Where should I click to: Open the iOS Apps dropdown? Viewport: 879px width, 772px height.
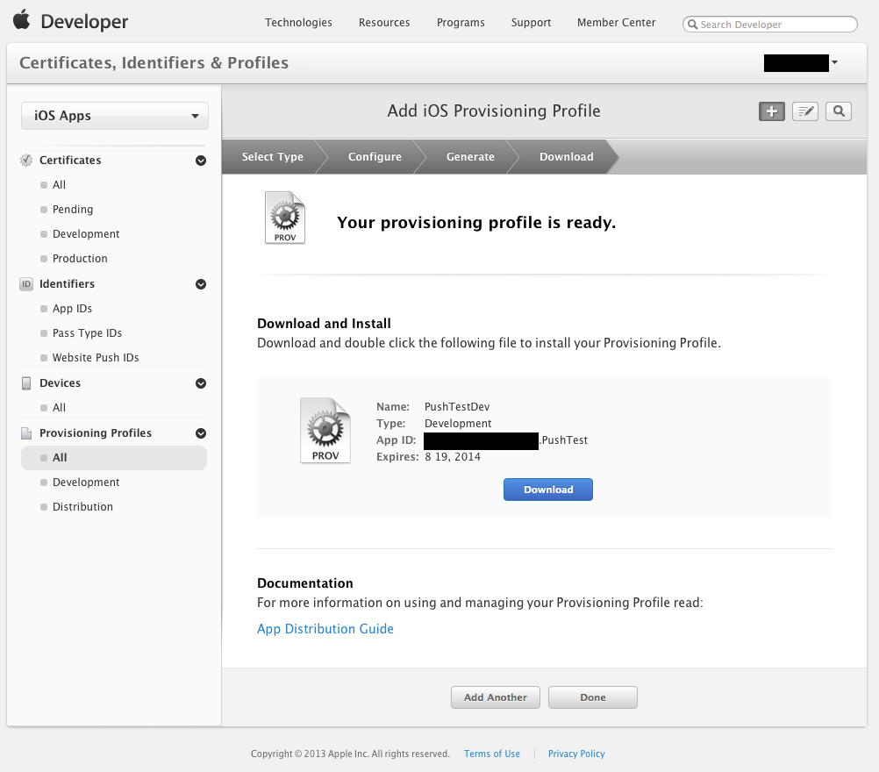(115, 116)
